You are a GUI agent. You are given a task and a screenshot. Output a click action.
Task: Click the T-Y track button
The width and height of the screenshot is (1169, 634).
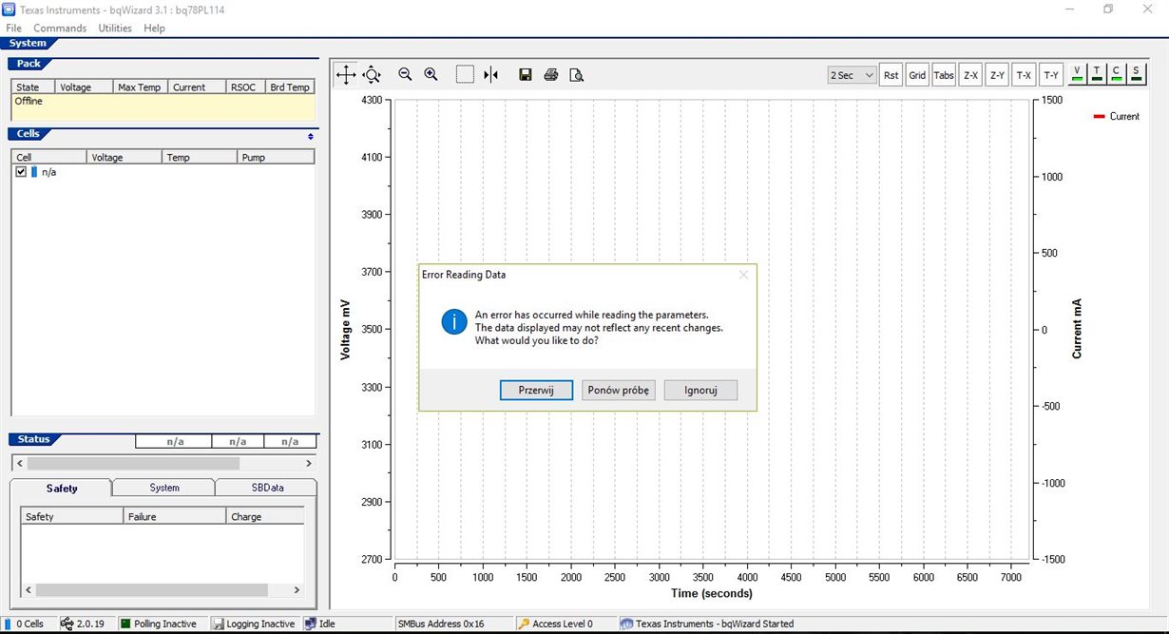[x=1050, y=75]
